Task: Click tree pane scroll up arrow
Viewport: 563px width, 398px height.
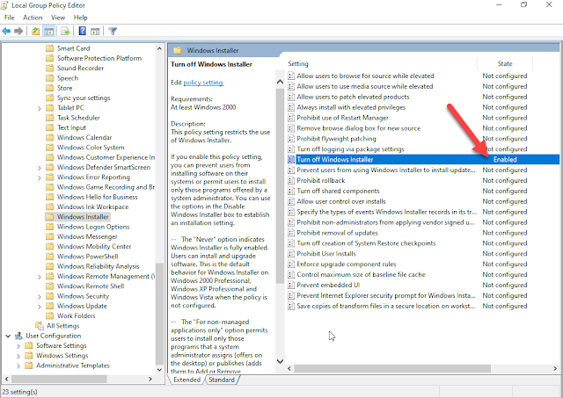Action: click(x=159, y=48)
